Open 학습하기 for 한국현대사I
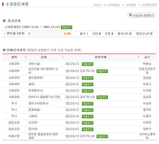Screen dimensions: 159x144 coord(88,91)
